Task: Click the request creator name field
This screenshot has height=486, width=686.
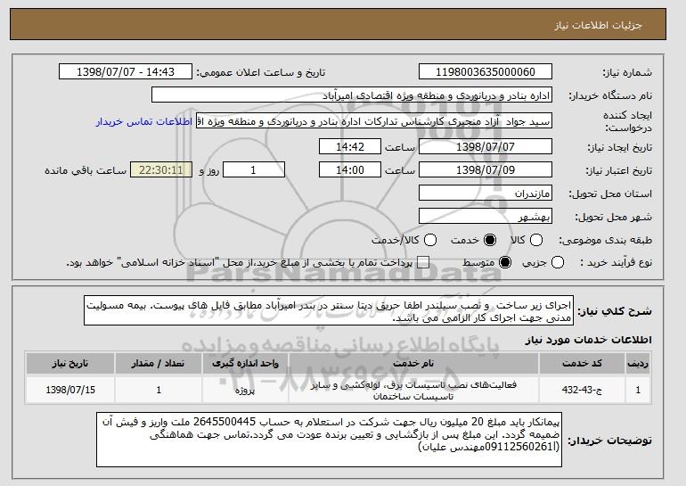Action: click(x=374, y=121)
